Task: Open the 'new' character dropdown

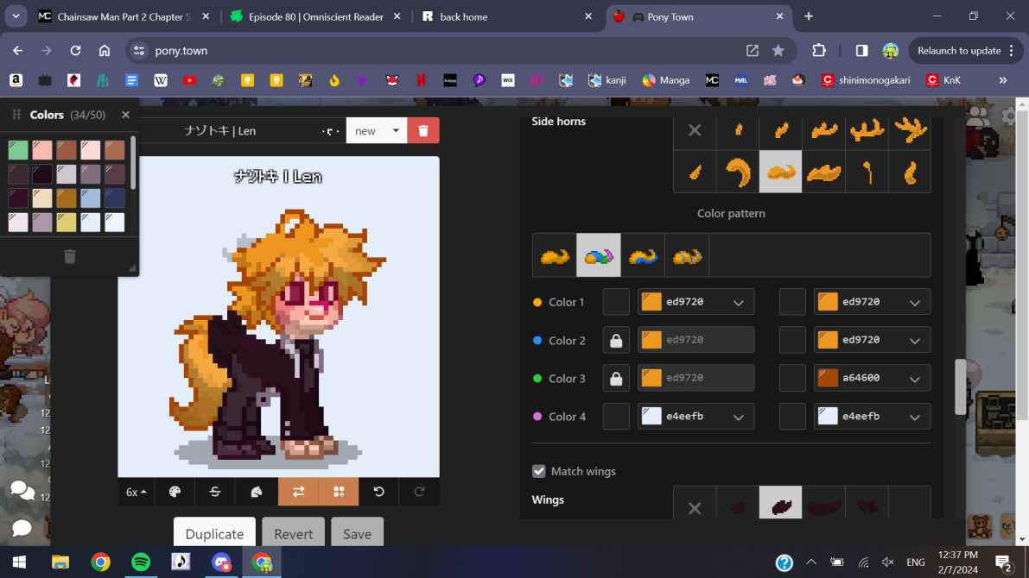Action: (377, 131)
